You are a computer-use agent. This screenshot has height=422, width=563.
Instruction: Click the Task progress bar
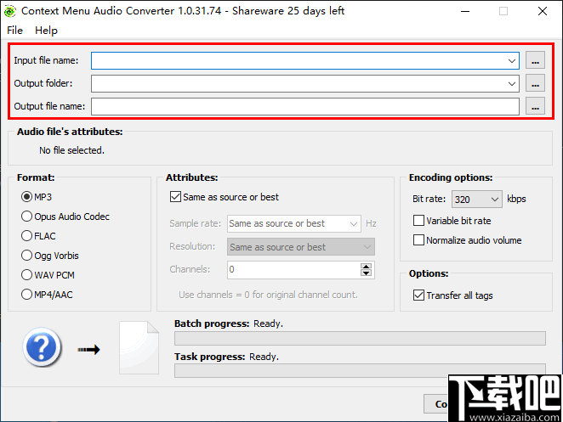coord(360,371)
